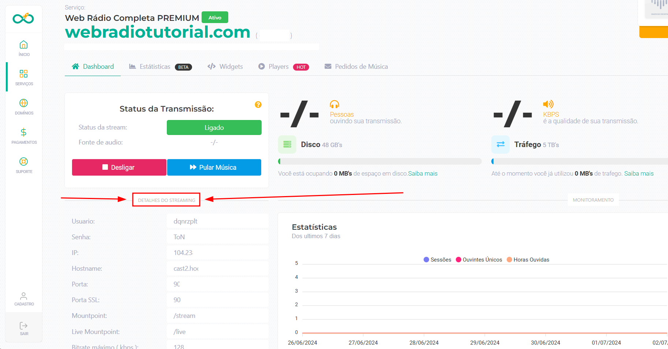Open Saiba mais link for disk space
The width and height of the screenshot is (668, 349).
[x=423, y=173]
